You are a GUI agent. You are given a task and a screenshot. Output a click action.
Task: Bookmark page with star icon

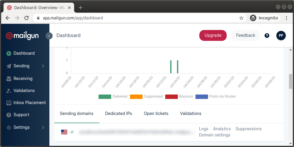(241, 18)
